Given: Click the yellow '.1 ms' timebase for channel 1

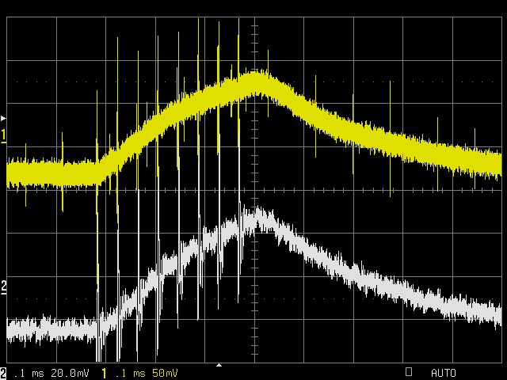Looking at the screenshot, I should coord(130,374).
